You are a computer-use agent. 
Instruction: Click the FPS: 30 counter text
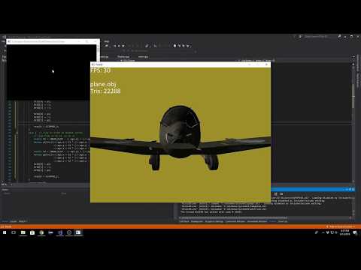click(100, 70)
